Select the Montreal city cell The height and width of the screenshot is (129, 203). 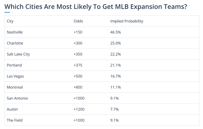(15, 87)
